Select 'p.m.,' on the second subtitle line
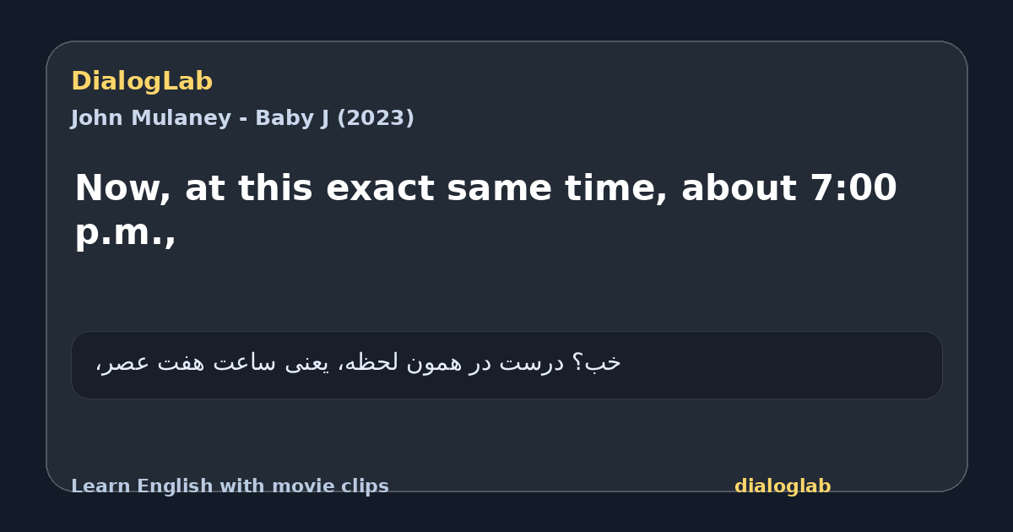Image resolution: width=1013 pixels, height=532 pixels. pos(126,233)
